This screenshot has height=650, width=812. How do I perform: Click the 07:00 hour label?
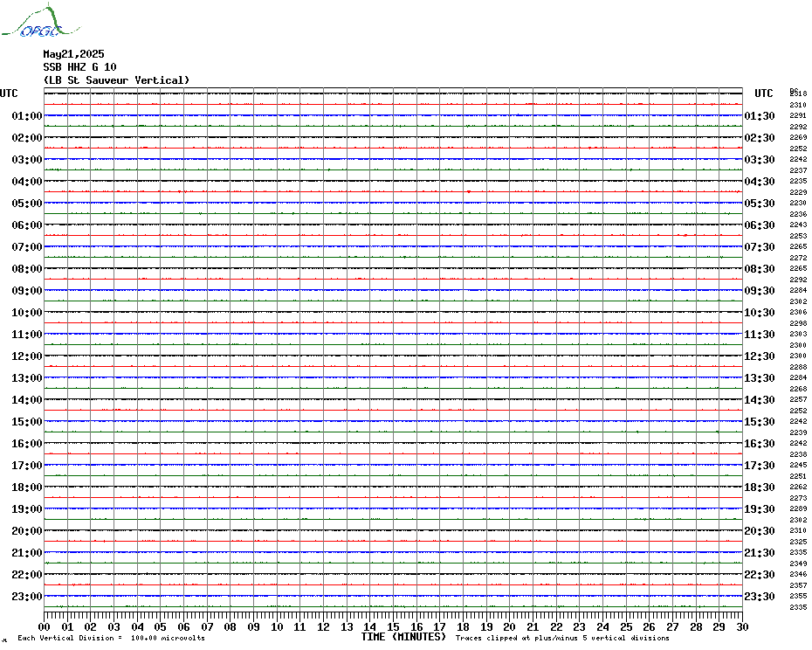pos(27,246)
